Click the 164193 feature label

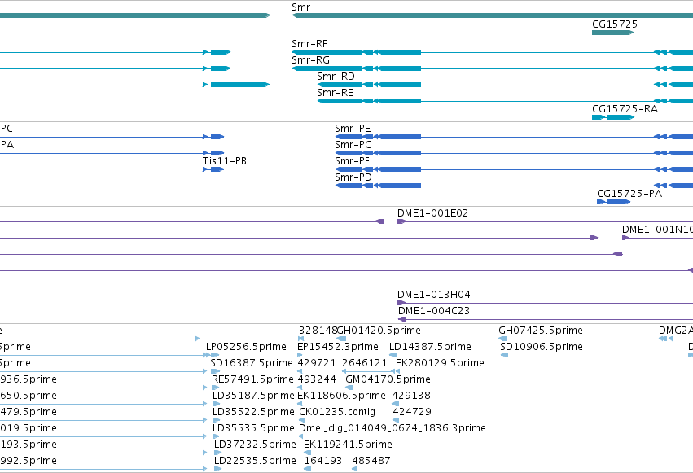coord(323,461)
